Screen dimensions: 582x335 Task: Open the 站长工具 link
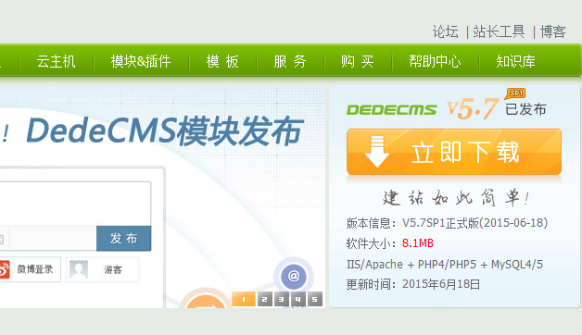point(499,31)
